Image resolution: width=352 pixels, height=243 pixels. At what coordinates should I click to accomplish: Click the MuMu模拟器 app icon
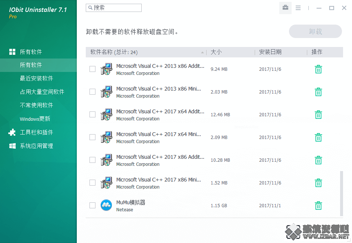[106, 205]
